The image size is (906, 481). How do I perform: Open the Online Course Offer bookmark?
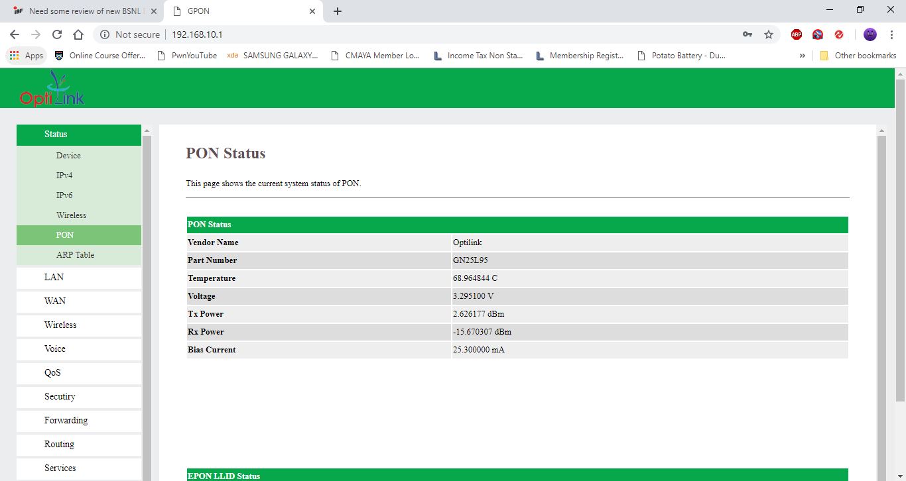coord(100,56)
